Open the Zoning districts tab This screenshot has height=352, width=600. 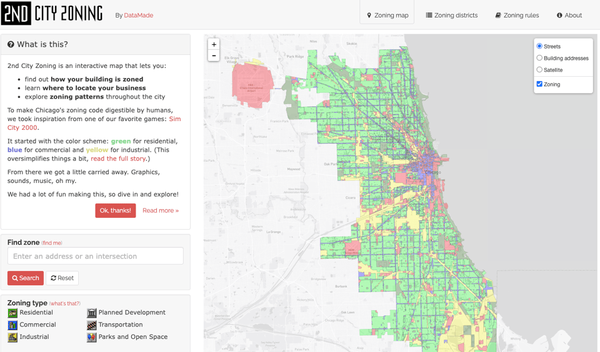coord(452,15)
